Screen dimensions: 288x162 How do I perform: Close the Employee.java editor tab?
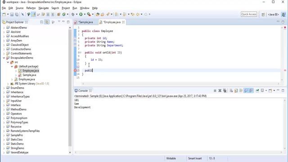point(123,22)
